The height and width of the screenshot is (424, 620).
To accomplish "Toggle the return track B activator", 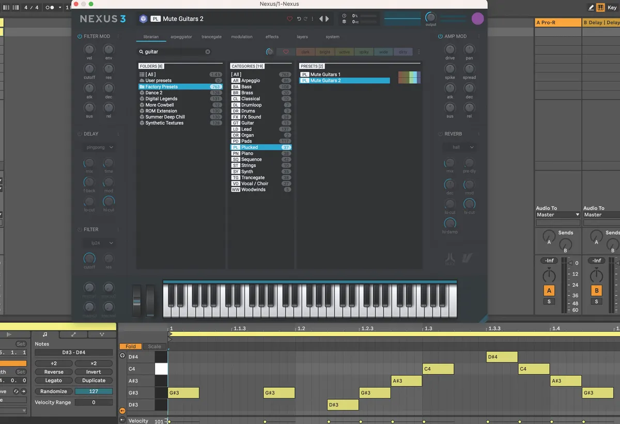I will (597, 291).
